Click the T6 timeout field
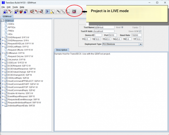This screenshot has height=135, width=169. (x=128, y=39)
